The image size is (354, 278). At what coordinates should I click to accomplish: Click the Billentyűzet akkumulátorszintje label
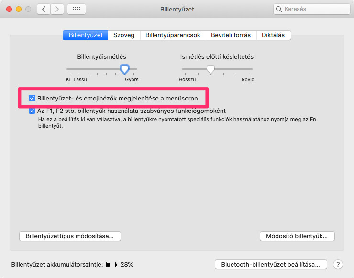pos(57,265)
